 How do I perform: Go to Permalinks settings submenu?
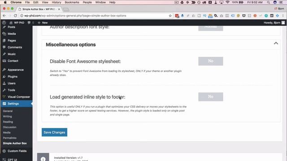[10, 138]
